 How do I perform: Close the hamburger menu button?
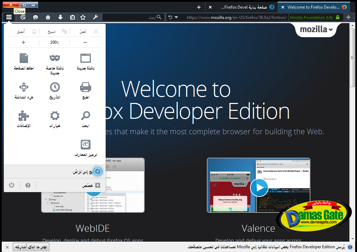pyautogui.click(x=9, y=17)
